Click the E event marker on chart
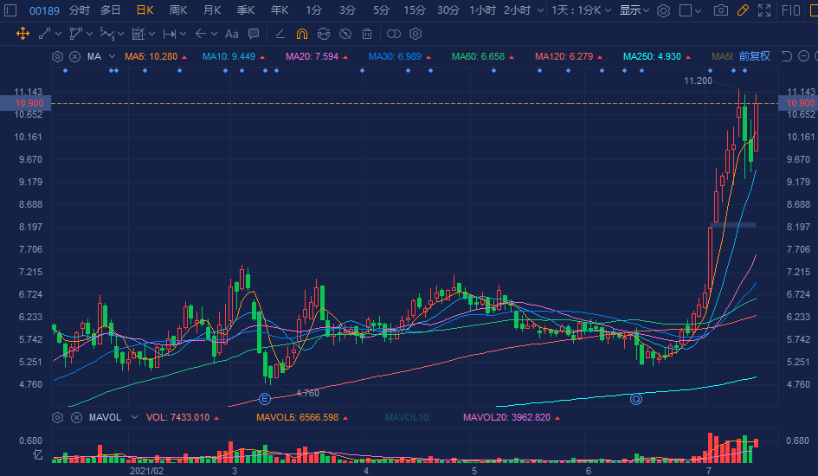This screenshot has height=476, width=818. [265, 398]
